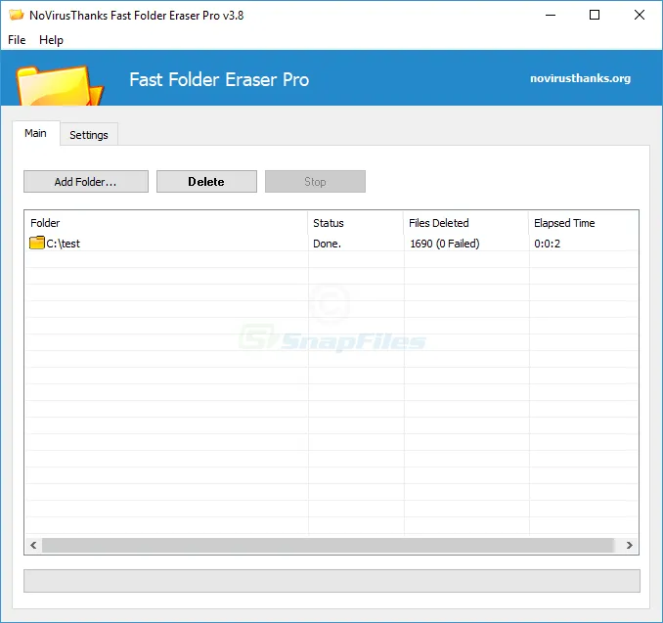Click the Done. status cell
The height and width of the screenshot is (623, 663).
pyautogui.click(x=327, y=244)
